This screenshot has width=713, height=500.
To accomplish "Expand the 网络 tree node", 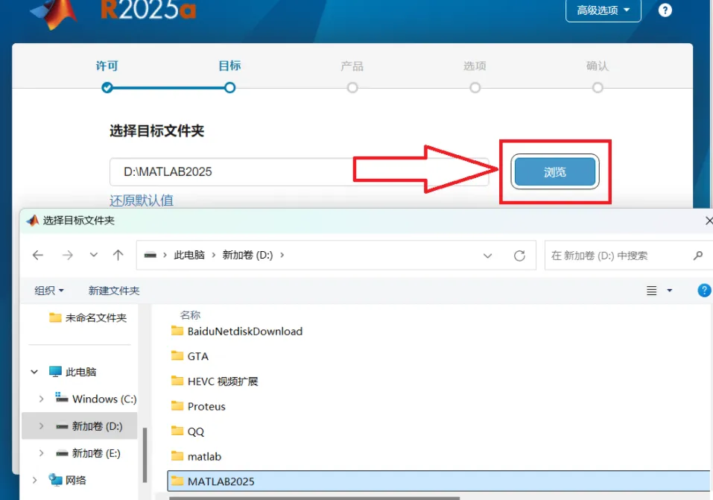I will (x=34, y=480).
